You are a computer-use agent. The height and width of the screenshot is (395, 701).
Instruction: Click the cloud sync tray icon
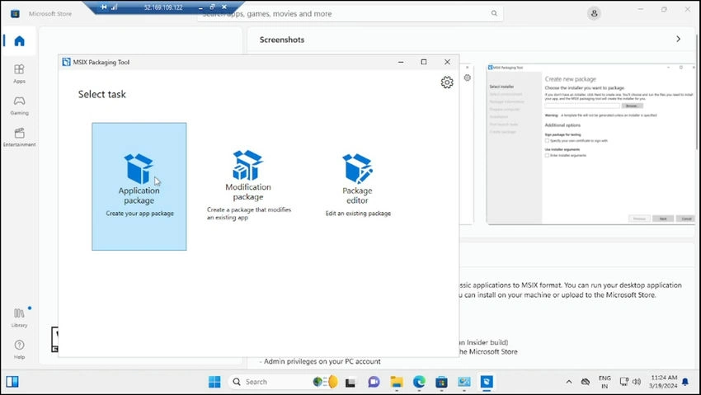pyautogui.click(x=586, y=382)
